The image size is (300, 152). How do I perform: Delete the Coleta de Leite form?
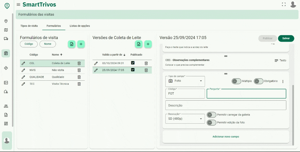click(79, 63)
